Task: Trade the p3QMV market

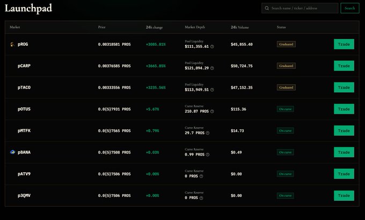Action: [x=344, y=195]
